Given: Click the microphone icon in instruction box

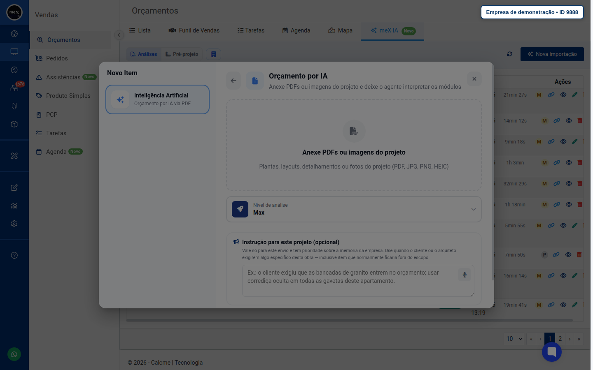Looking at the screenshot, I should point(465,275).
